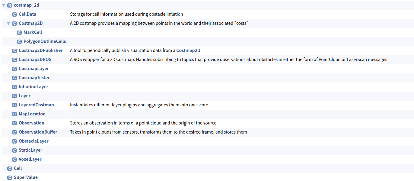Select the C icon next to InflationLayer
Screen dimensions: 414x181
click(14, 87)
